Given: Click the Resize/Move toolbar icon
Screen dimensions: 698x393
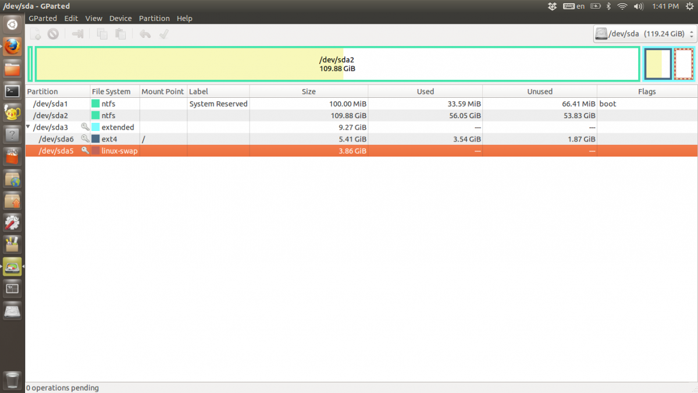Looking at the screenshot, I should [77, 34].
